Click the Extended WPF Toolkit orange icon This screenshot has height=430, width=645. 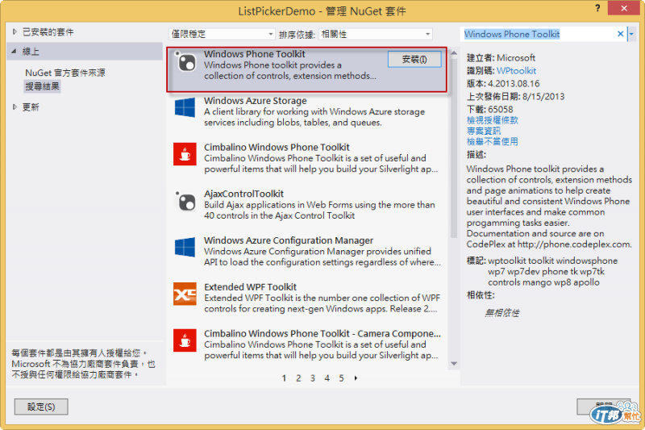pyautogui.click(x=185, y=294)
